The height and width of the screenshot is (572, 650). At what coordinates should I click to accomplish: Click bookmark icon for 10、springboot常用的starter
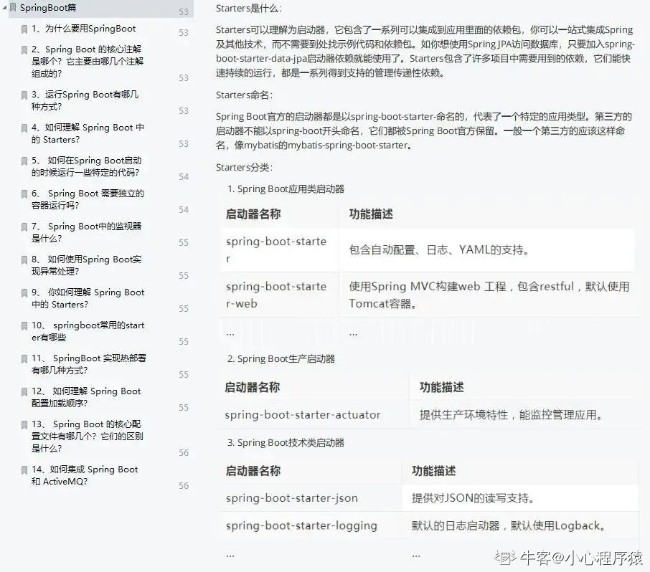(x=24, y=325)
